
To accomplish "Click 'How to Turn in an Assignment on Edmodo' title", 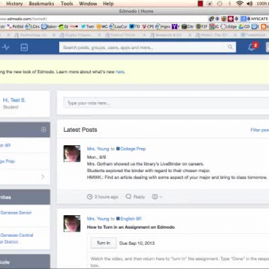I will pos(131,227).
